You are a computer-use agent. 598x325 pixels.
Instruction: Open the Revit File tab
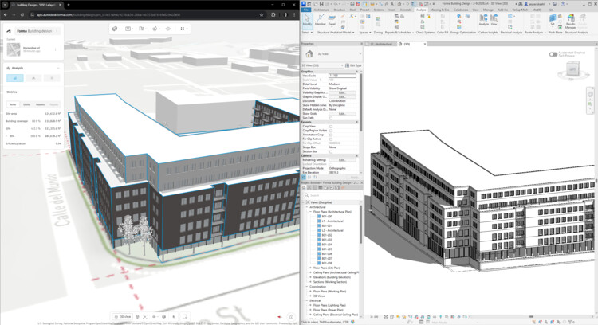coord(306,10)
